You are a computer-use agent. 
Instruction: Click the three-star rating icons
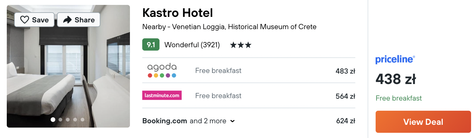241,45
